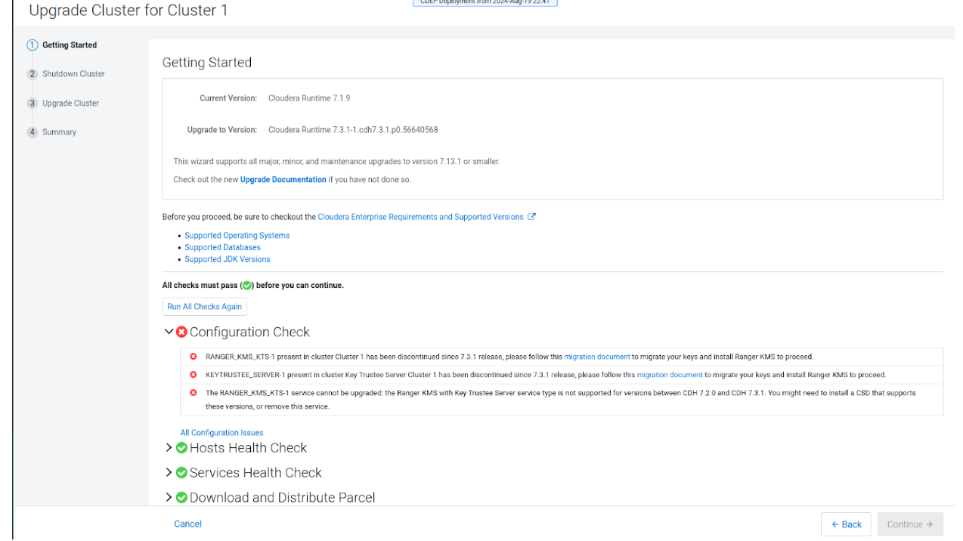The height and width of the screenshot is (541, 963).
Task: Click the step 1 Getting Started circle icon
Action: click(x=32, y=45)
